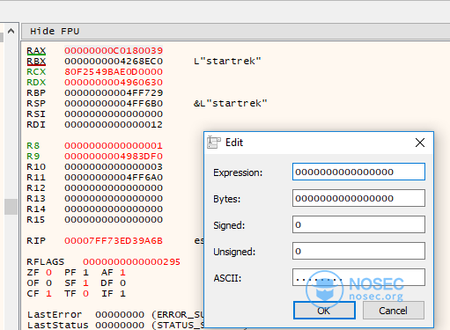Select the R13 register value
The width and height of the screenshot is (450, 330).
pos(114,199)
